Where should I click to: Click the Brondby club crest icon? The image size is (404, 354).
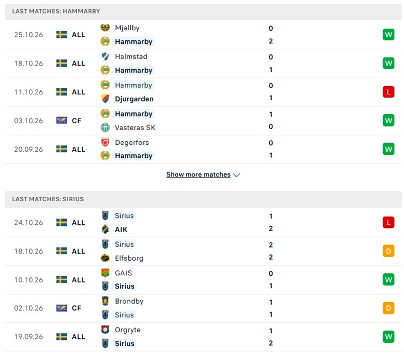coord(105,301)
